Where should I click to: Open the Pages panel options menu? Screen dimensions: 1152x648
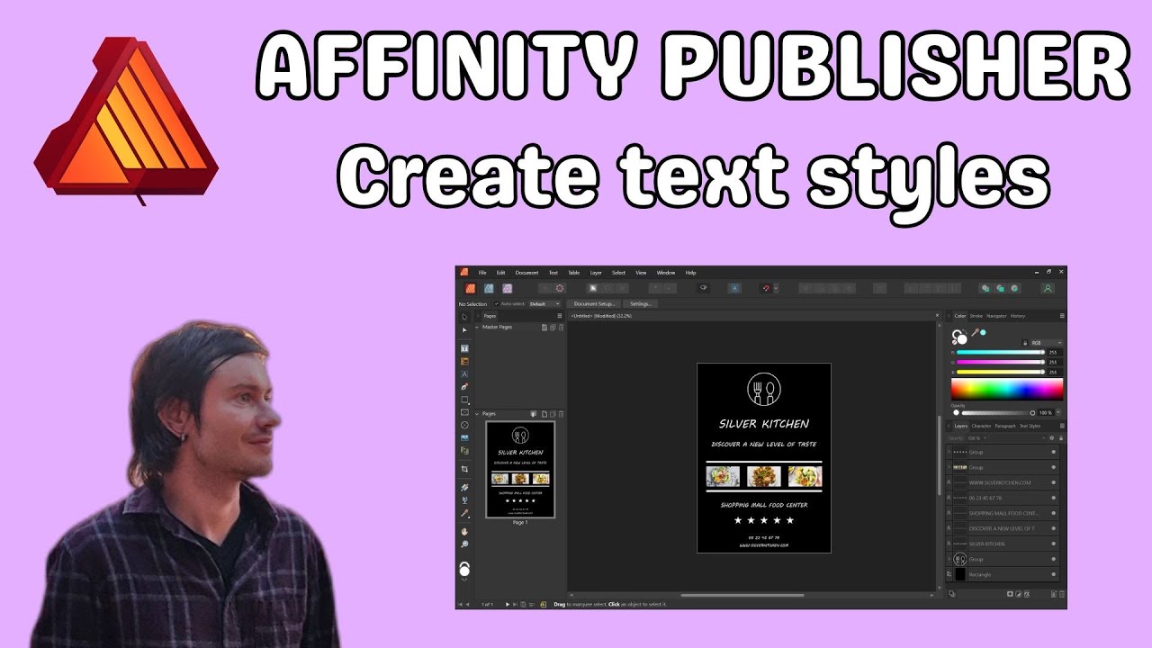[x=559, y=316]
